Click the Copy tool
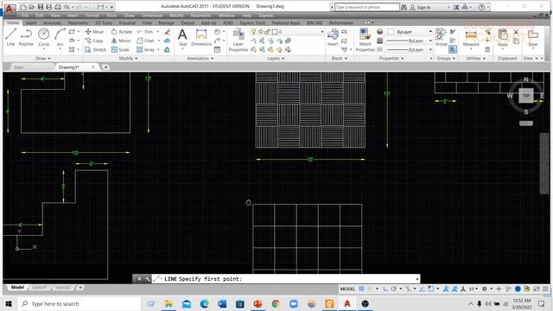Viewport: 553px width, 311px height. tap(94, 41)
